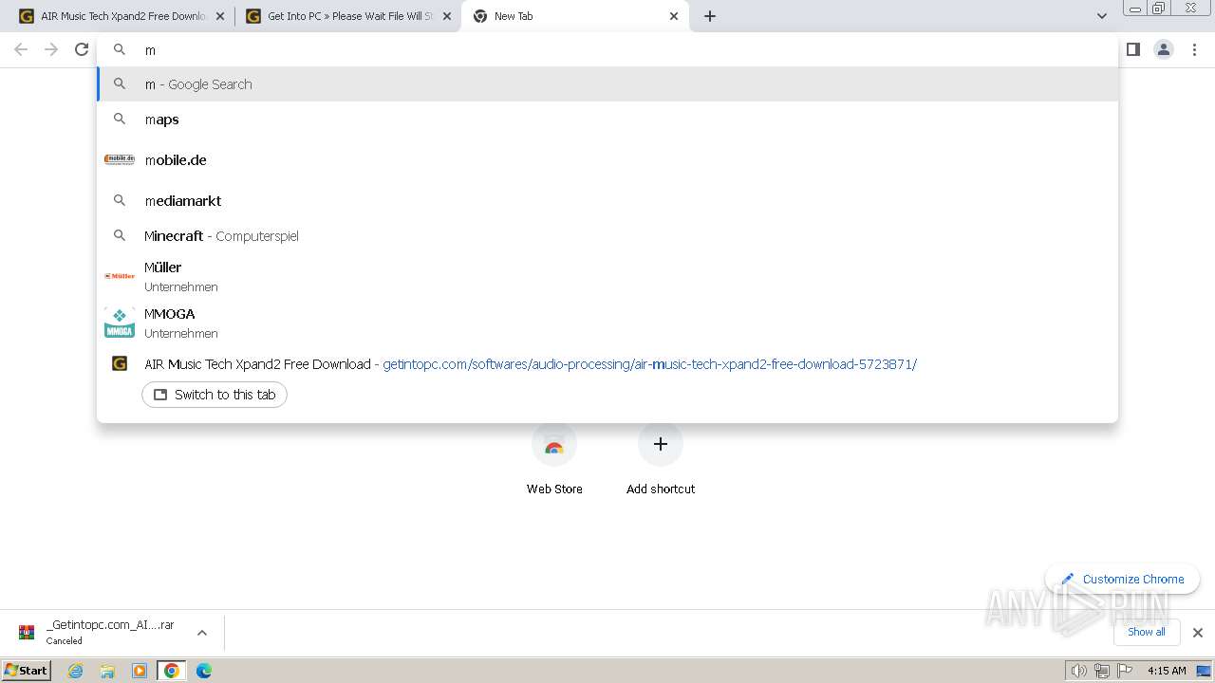Viewport: 1215px width, 683px height.
Task: Open Windows Media Player on taskbar
Action: 140,671
